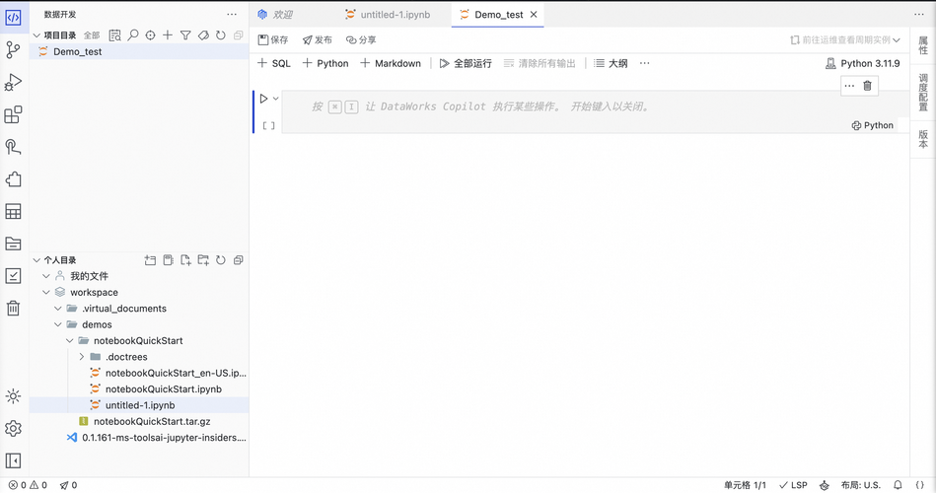
Task: Collapse the demos folder
Action: point(58,324)
